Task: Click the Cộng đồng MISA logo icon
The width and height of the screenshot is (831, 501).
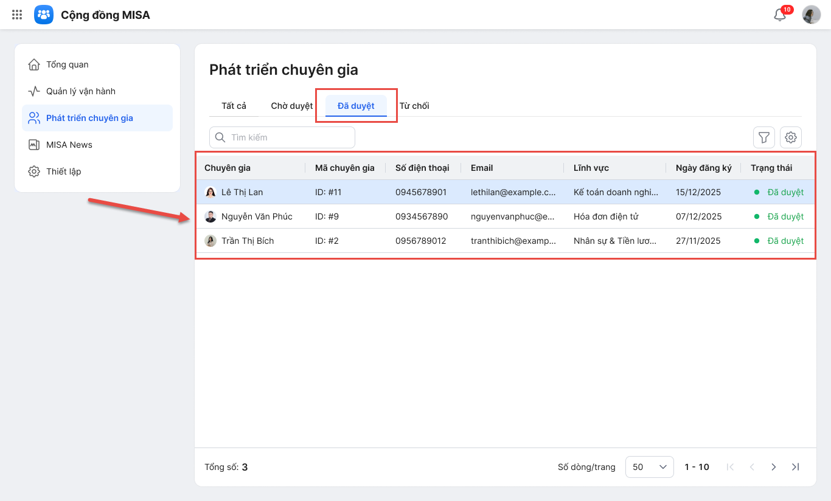Action: tap(44, 15)
